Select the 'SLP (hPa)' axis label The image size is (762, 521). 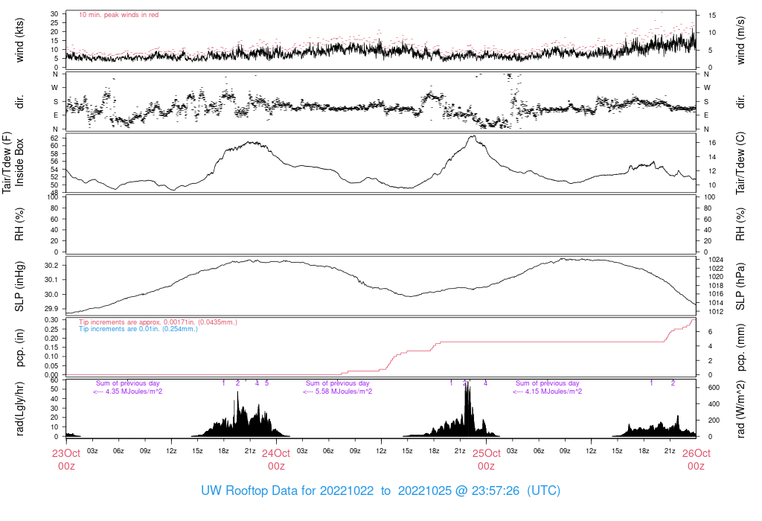pos(740,287)
